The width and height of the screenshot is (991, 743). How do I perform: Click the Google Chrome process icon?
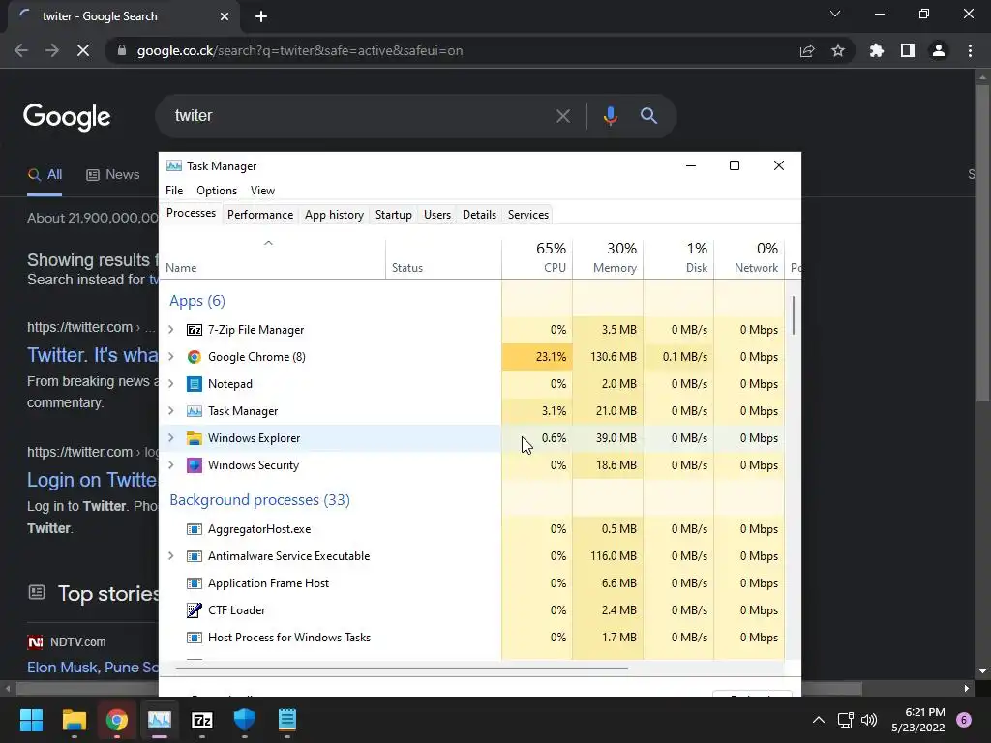coord(194,357)
